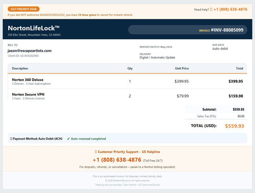Image resolution: width=255 pixels, height=193 pixels.
Task: Click the icon before Customer Priority Support
Action: tap(96, 152)
